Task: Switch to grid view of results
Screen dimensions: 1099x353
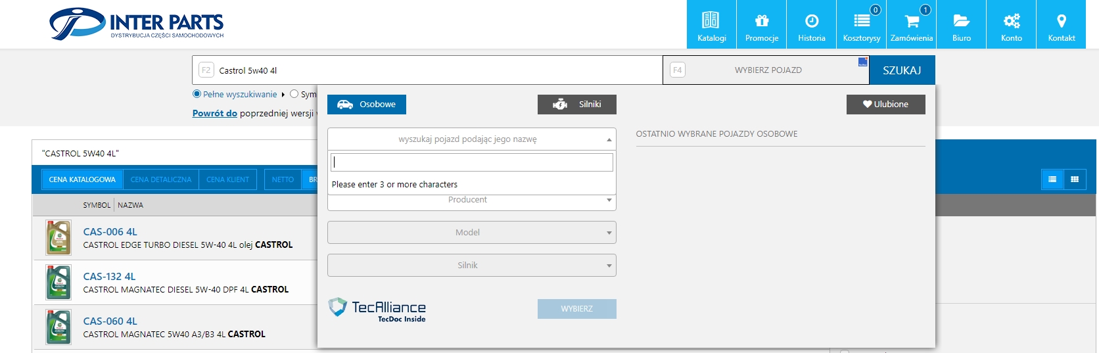Action: click(1075, 179)
